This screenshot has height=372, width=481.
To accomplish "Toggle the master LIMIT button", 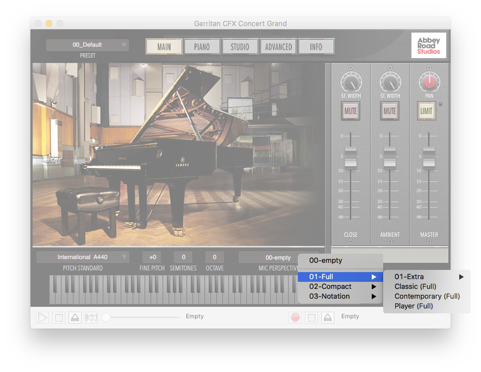I will (x=427, y=111).
